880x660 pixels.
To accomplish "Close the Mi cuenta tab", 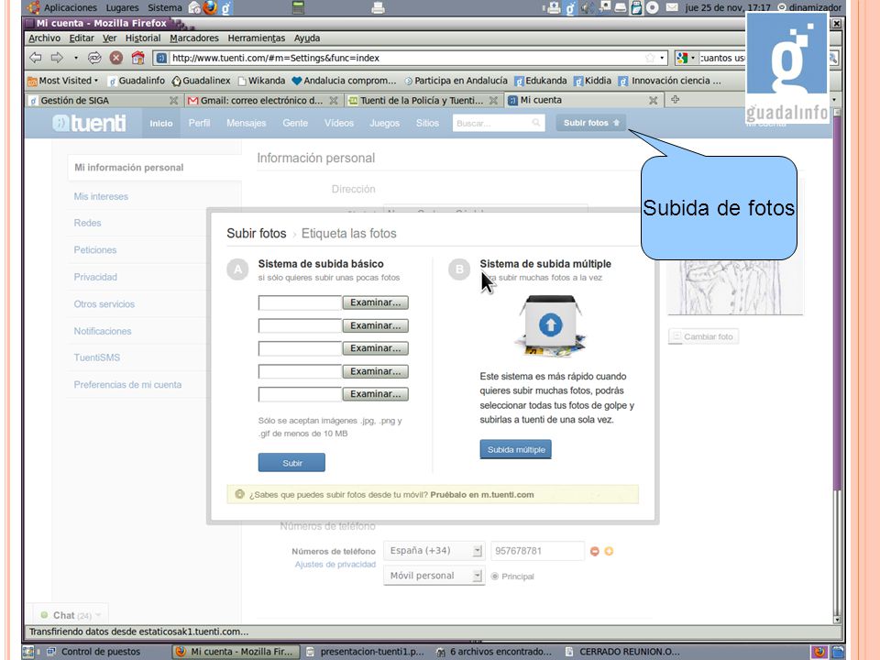I will pyautogui.click(x=654, y=101).
